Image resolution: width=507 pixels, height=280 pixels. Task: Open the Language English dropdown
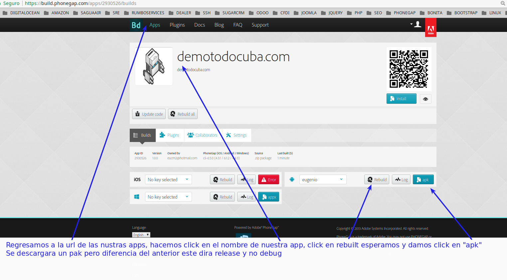point(141,235)
